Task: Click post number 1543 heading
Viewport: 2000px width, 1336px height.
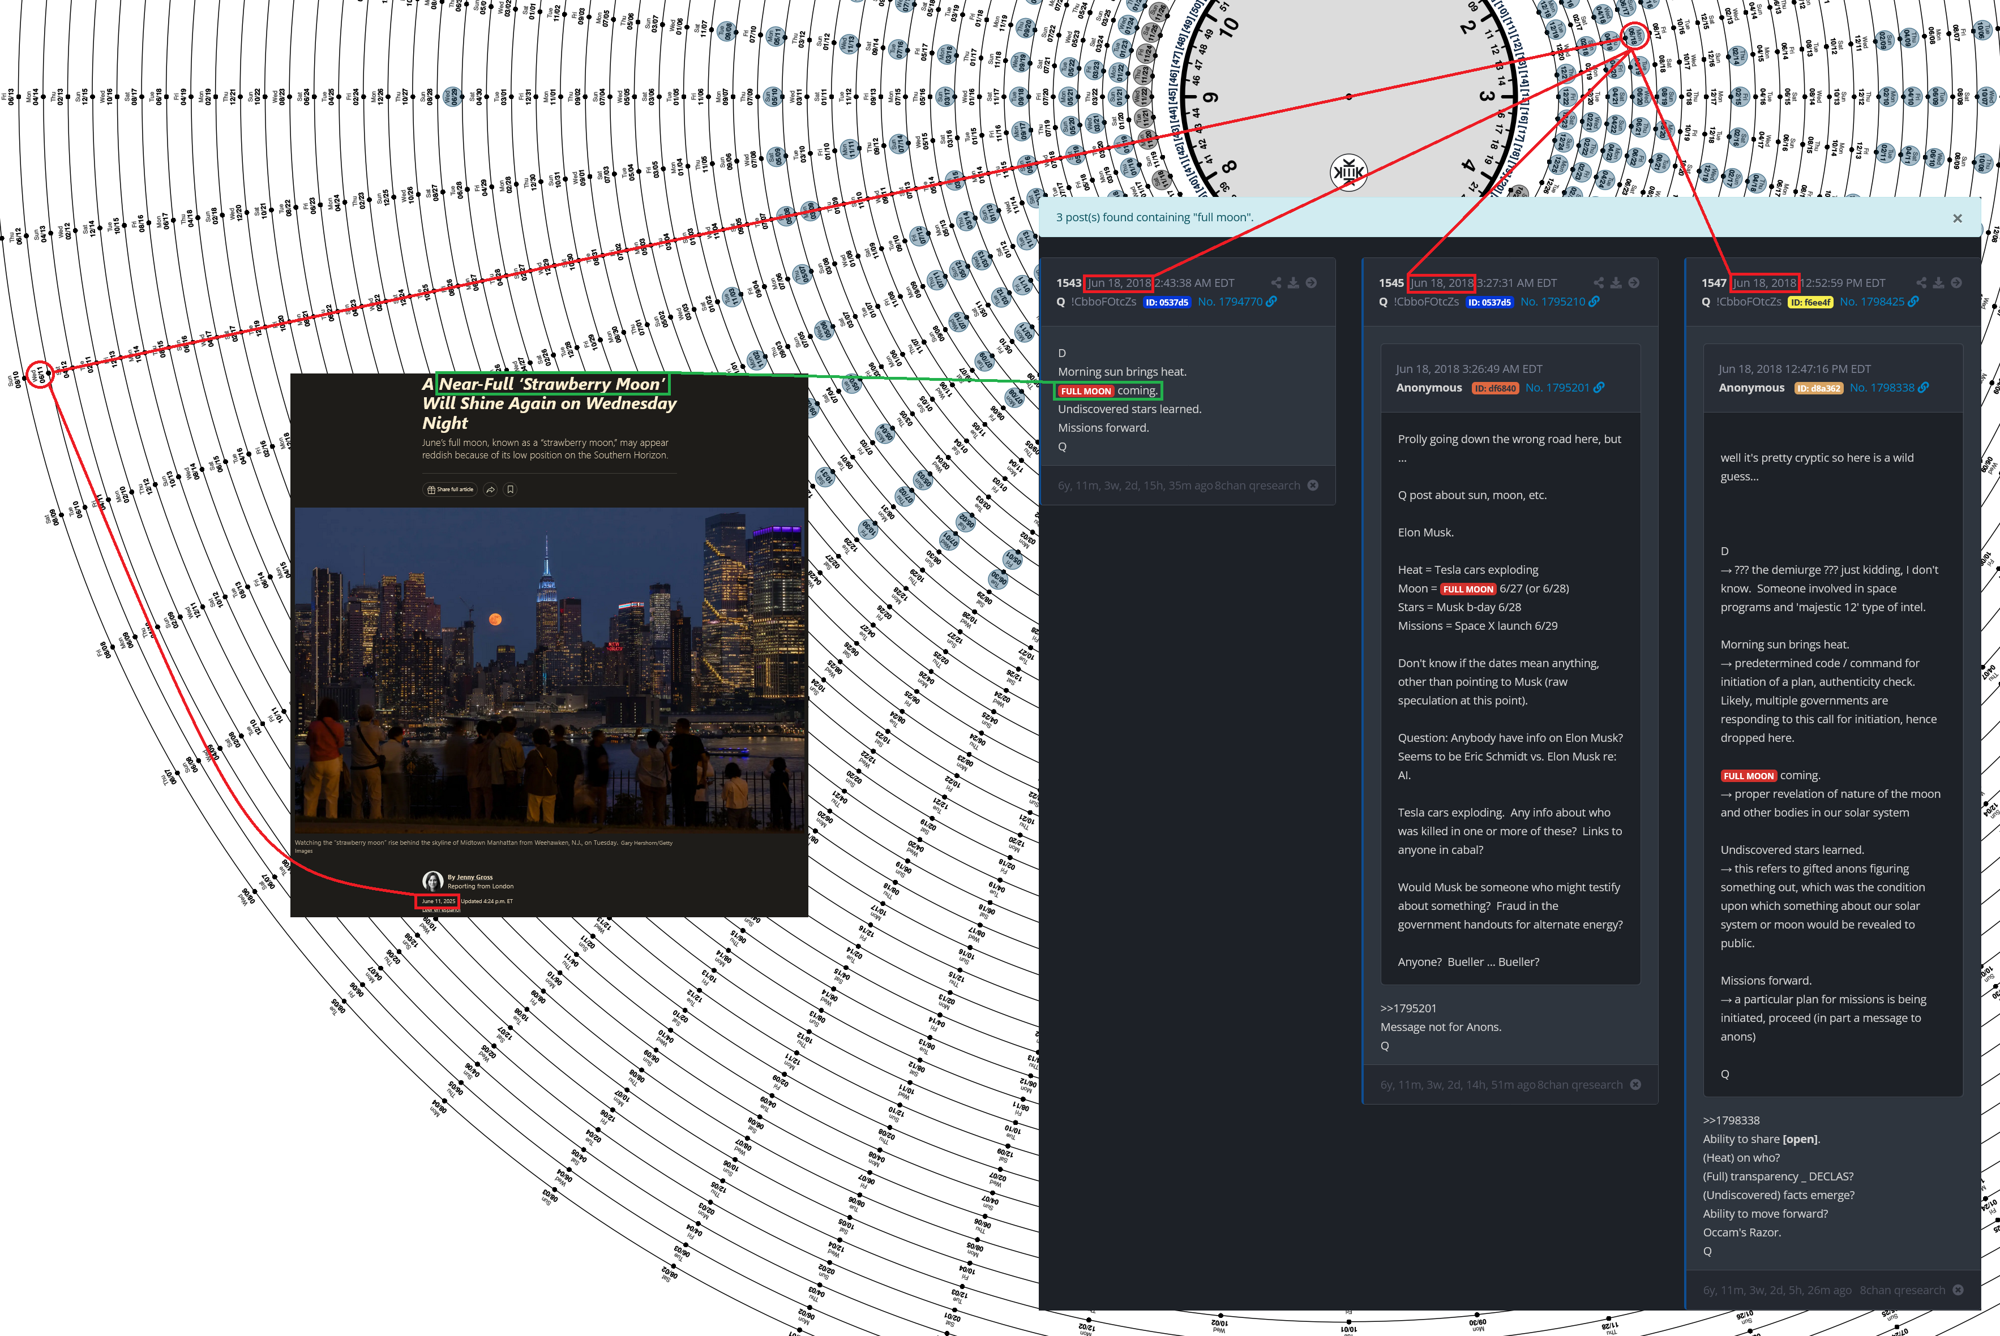Action: pyautogui.click(x=1069, y=283)
